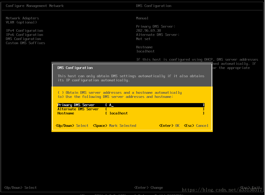Click the <Enter> Change hint at bottom
The image size is (265, 195).
pyautogui.click(x=148, y=188)
